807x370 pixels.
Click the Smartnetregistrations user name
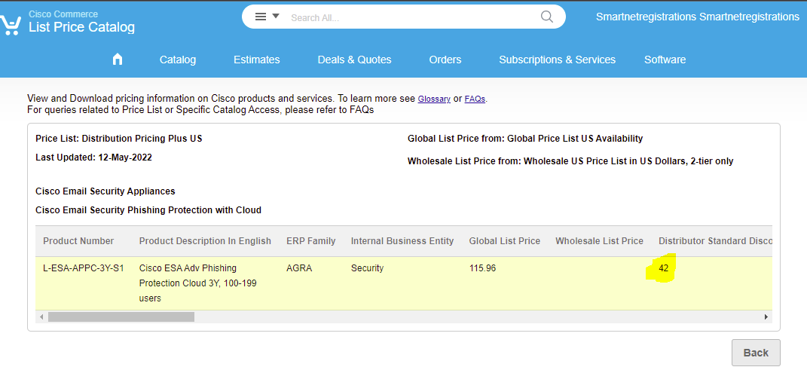click(698, 17)
